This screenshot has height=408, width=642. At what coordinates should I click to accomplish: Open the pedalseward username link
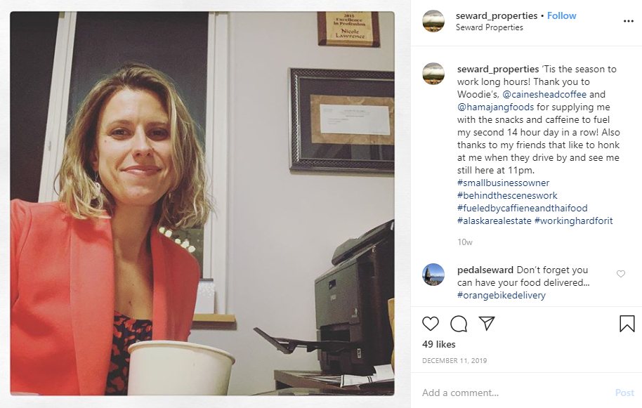(485, 270)
